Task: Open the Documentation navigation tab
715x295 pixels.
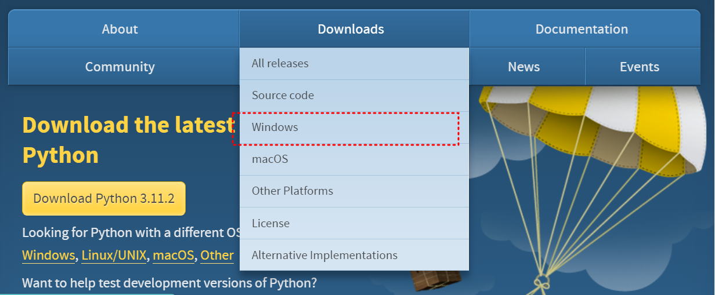Action: pos(585,29)
